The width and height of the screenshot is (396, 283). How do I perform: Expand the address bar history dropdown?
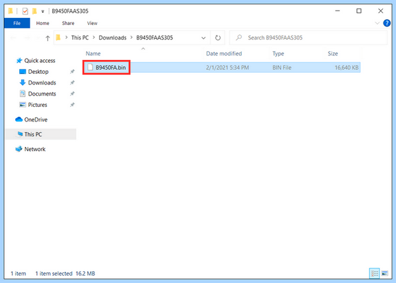pyautogui.click(x=203, y=38)
